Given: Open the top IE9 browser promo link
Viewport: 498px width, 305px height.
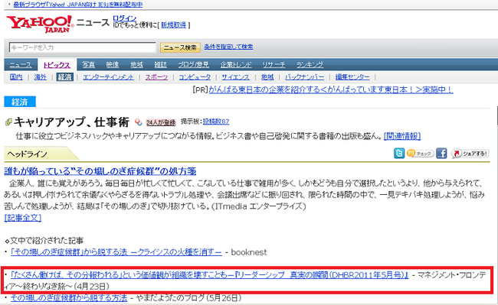Looking at the screenshot, I should 78,5.
